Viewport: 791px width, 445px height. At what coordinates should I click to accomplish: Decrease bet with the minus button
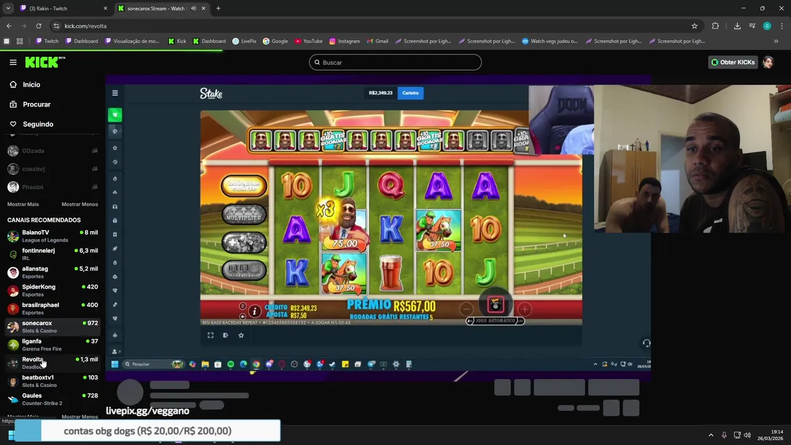(467, 309)
